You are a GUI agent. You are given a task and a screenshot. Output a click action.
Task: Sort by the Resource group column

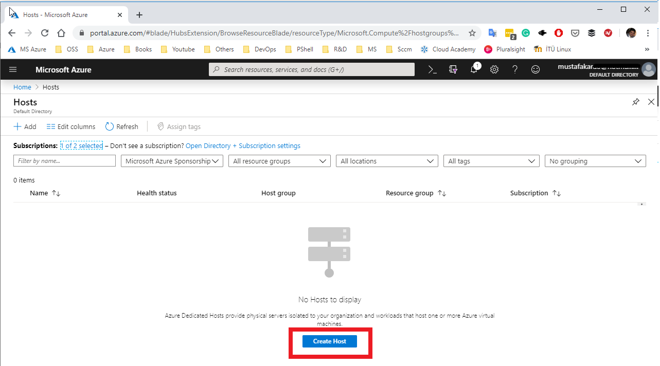click(416, 193)
